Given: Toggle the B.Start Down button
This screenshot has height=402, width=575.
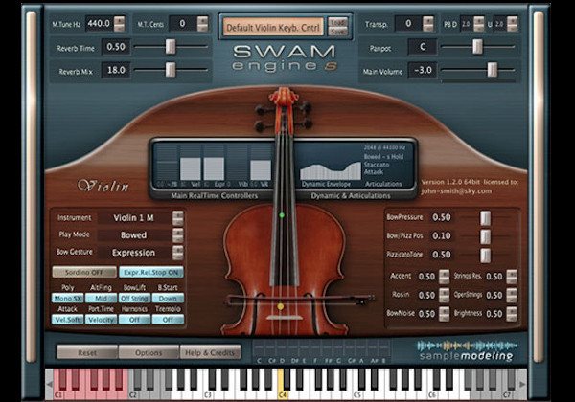Looking at the screenshot, I should (168, 299).
